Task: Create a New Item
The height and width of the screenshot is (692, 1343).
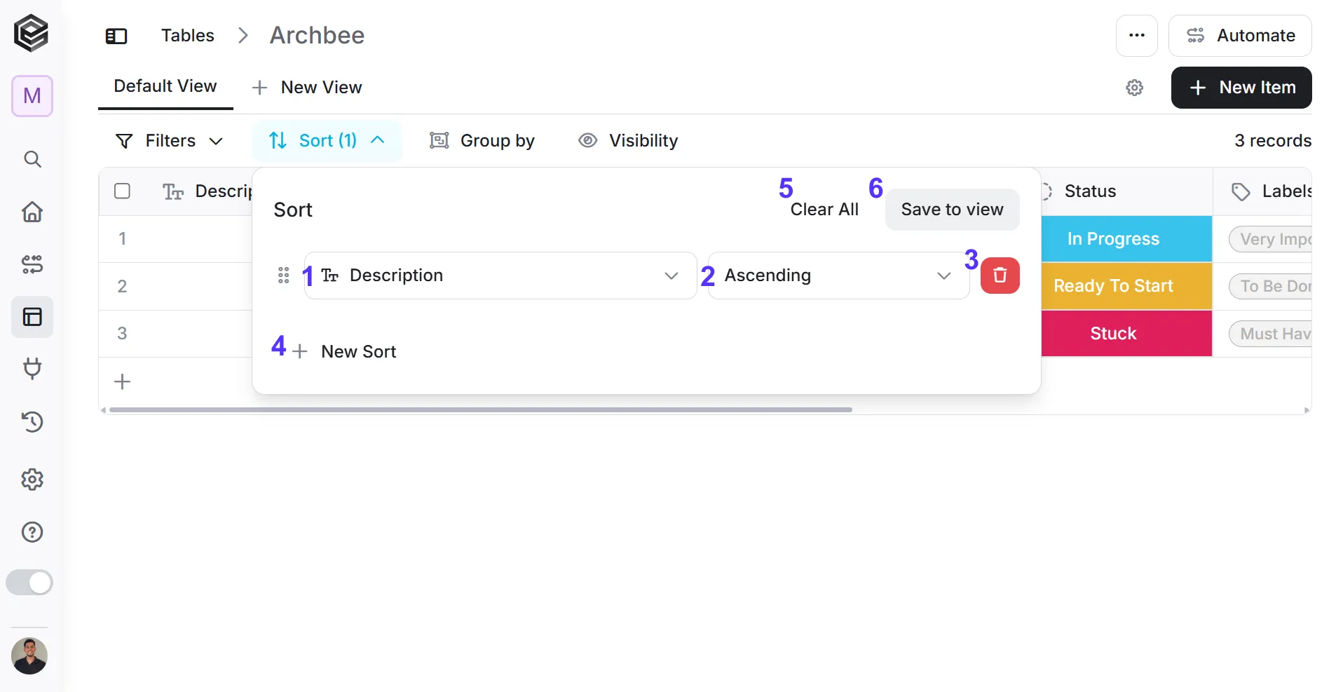Action: pyautogui.click(x=1241, y=88)
